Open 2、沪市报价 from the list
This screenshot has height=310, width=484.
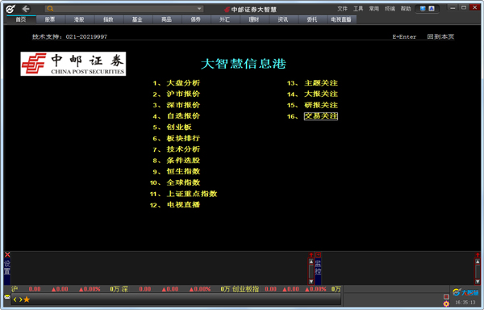pos(176,94)
